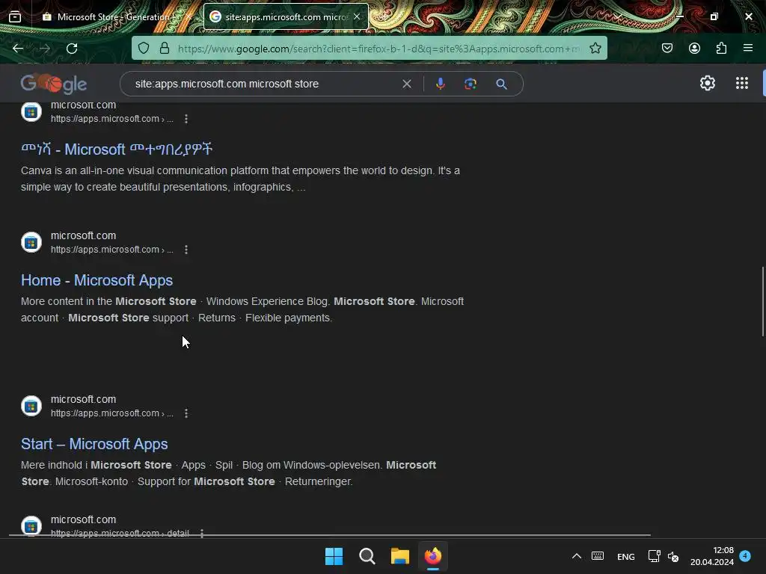Open a new tab with the plus button
The image size is (766, 574).
point(384,17)
